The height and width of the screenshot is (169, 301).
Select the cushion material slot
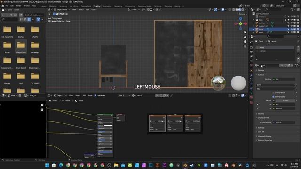coord(275,51)
